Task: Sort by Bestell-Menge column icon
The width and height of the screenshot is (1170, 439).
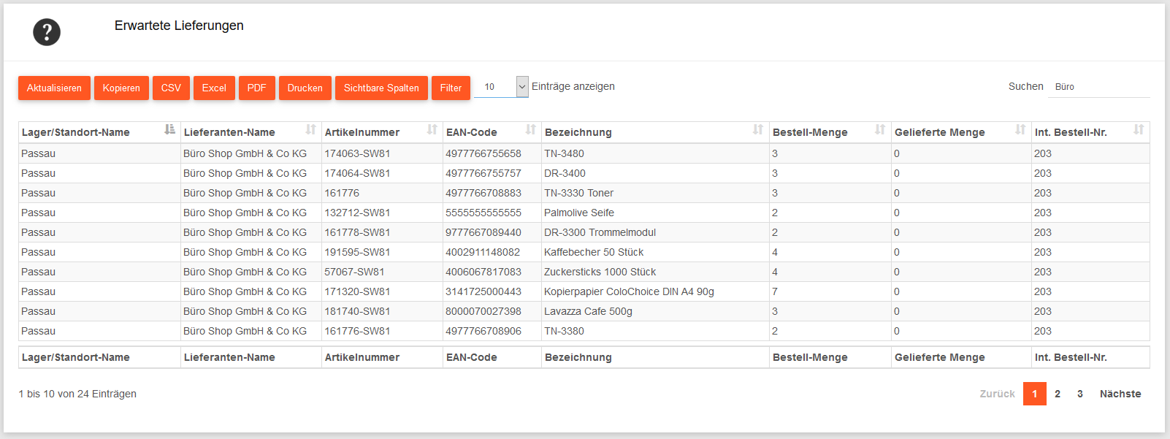Action: coord(879,130)
